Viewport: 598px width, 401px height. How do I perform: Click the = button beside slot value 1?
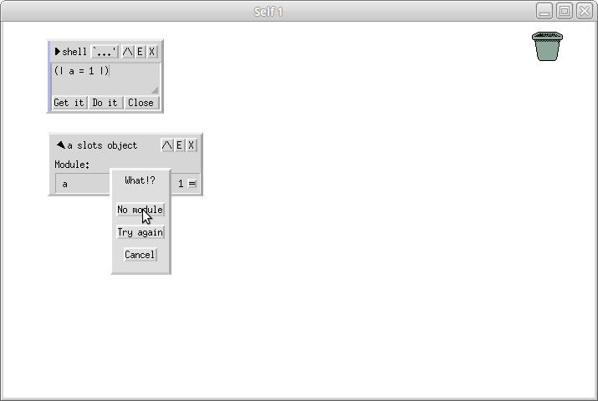192,184
